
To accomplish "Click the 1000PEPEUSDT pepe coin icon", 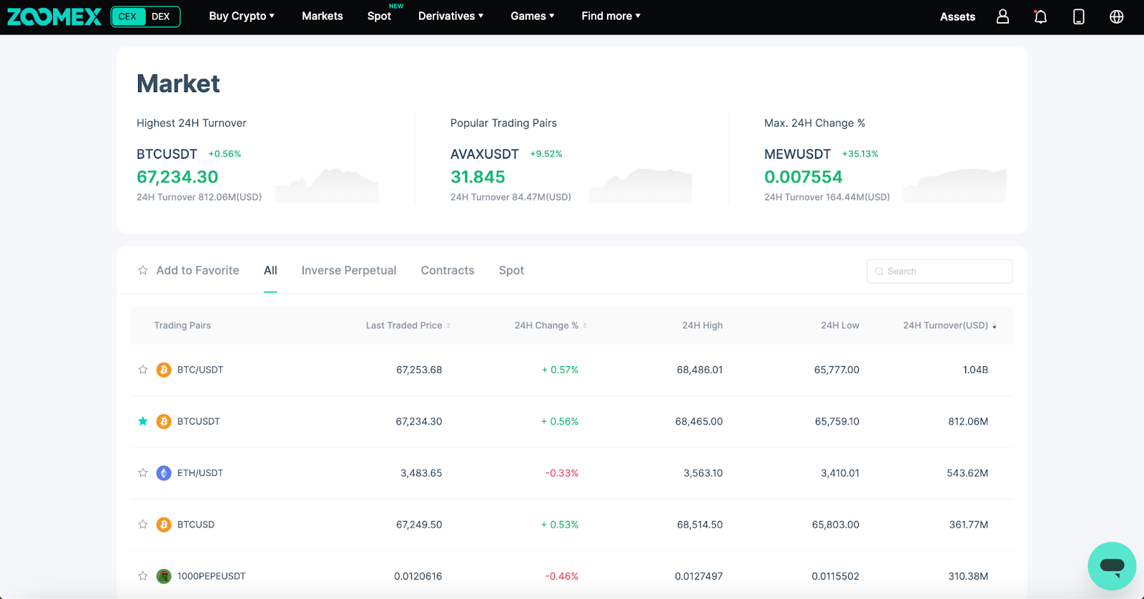I will click(164, 575).
